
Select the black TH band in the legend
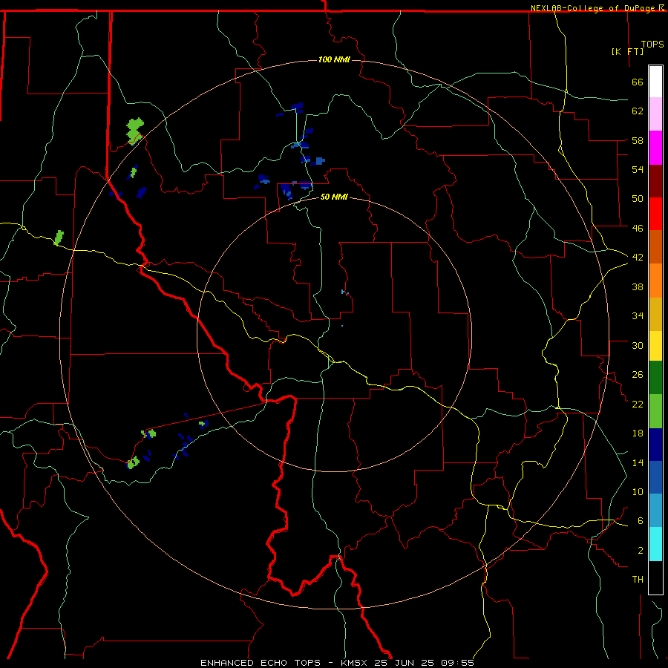point(655,577)
